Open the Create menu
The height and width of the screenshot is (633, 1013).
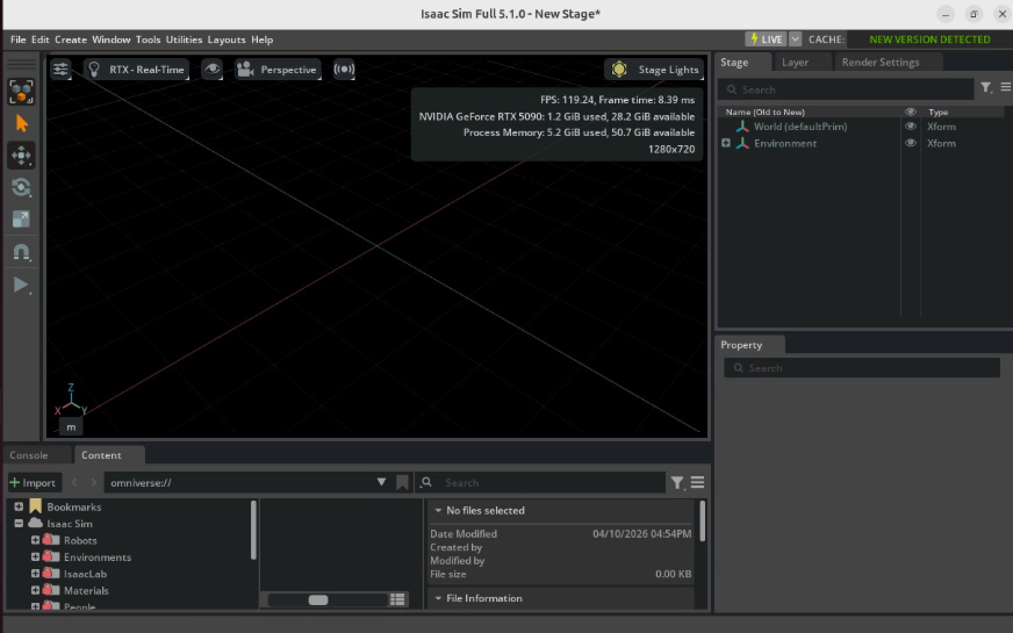[71, 39]
